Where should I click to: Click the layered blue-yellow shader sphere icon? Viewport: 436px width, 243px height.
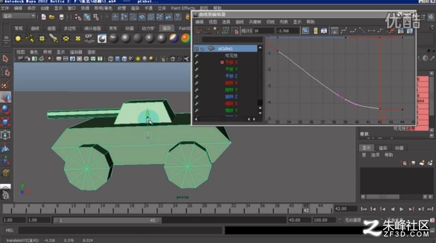174,38
